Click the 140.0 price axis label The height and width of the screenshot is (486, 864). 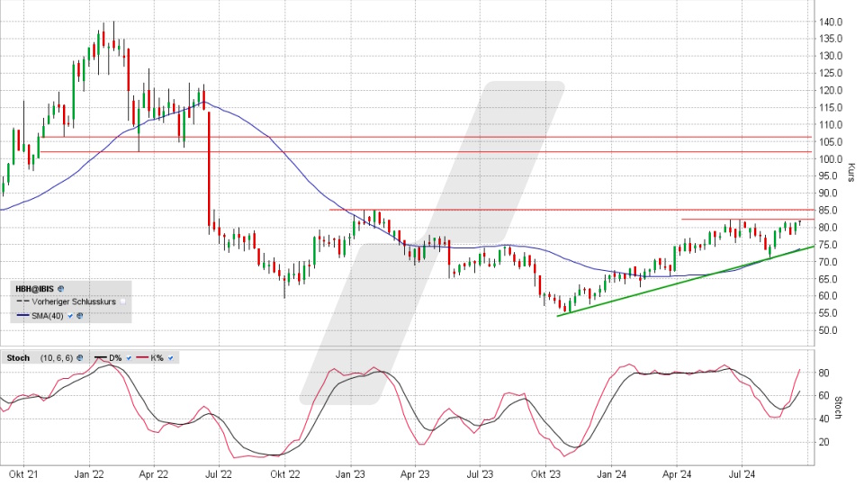click(831, 22)
